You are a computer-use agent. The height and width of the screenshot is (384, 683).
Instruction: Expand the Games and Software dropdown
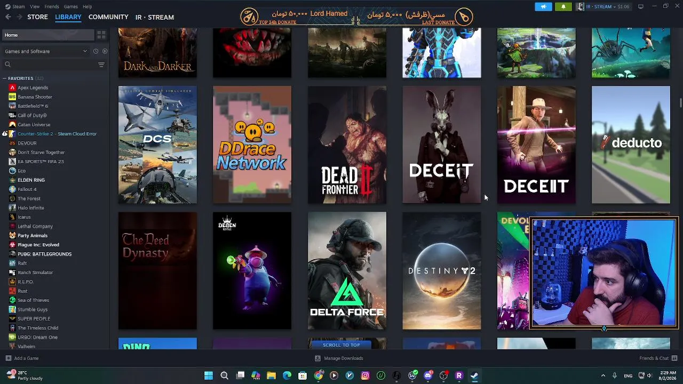coord(46,51)
